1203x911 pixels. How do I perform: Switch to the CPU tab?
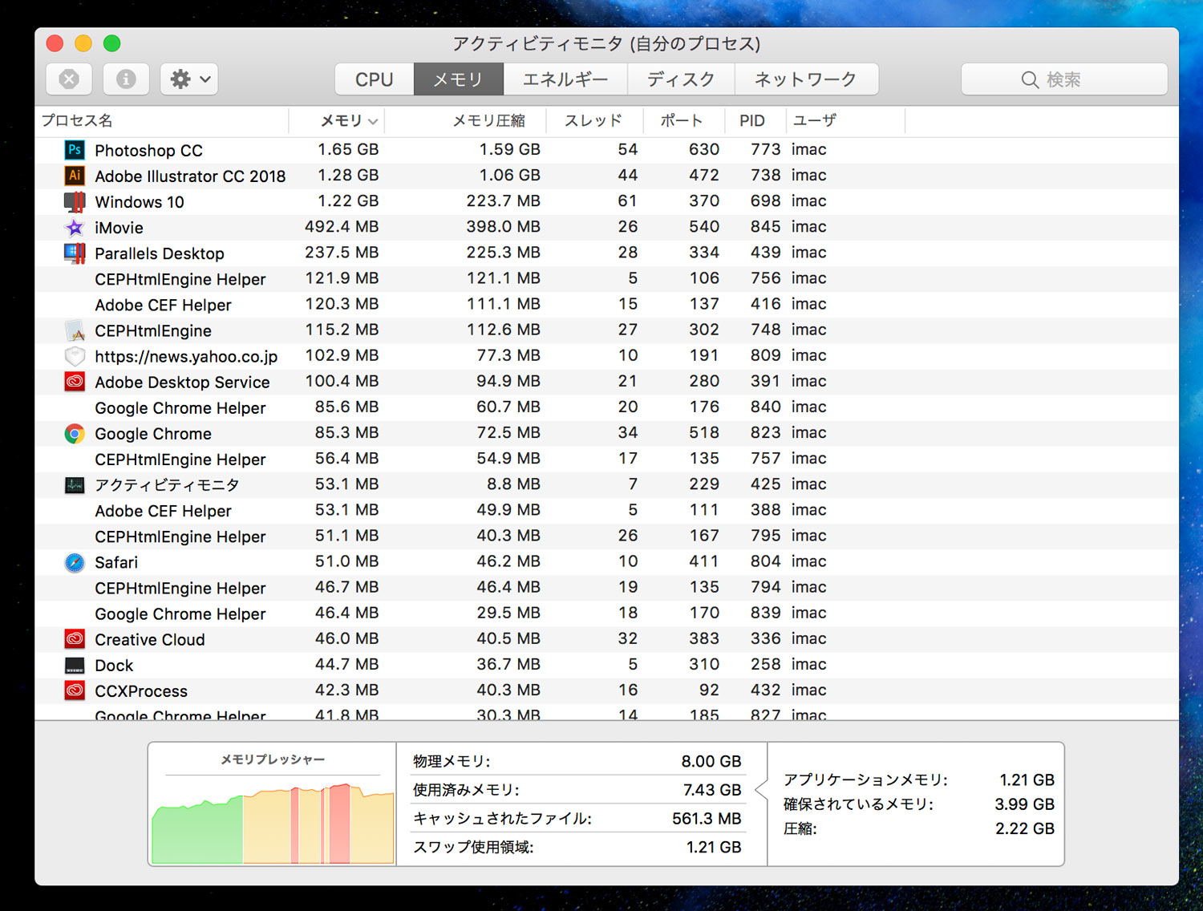[375, 79]
